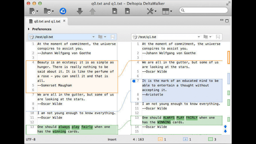
Task: Click the new folder comparison icon
Action: click(48, 11)
